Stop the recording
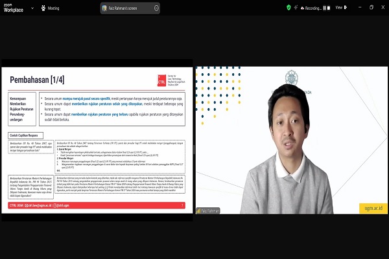This screenshot has height=259, width=389. 329,8
